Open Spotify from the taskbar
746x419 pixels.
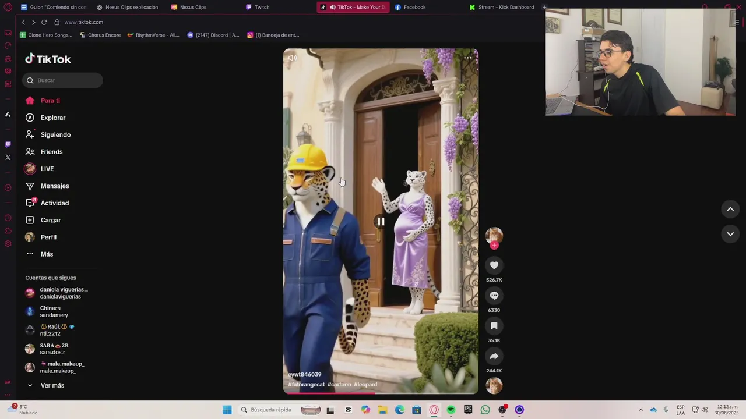coord(451,410)
